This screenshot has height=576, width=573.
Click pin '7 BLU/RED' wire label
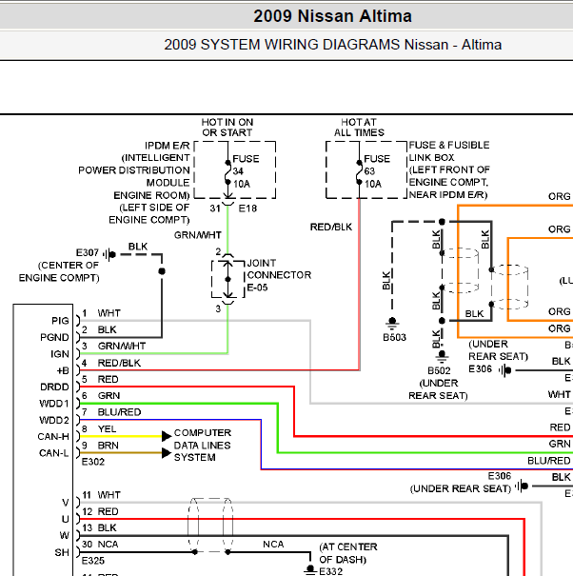[x=111, y=412]
